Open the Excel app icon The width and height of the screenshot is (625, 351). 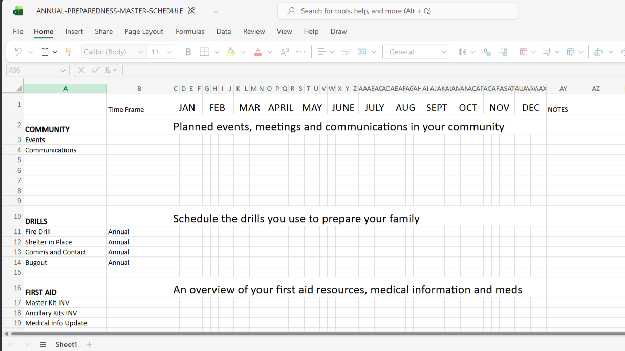pos(18,11)
